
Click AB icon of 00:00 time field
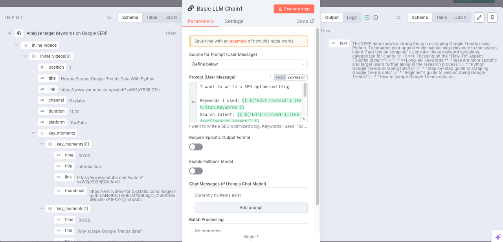click(x=59, y=155)
